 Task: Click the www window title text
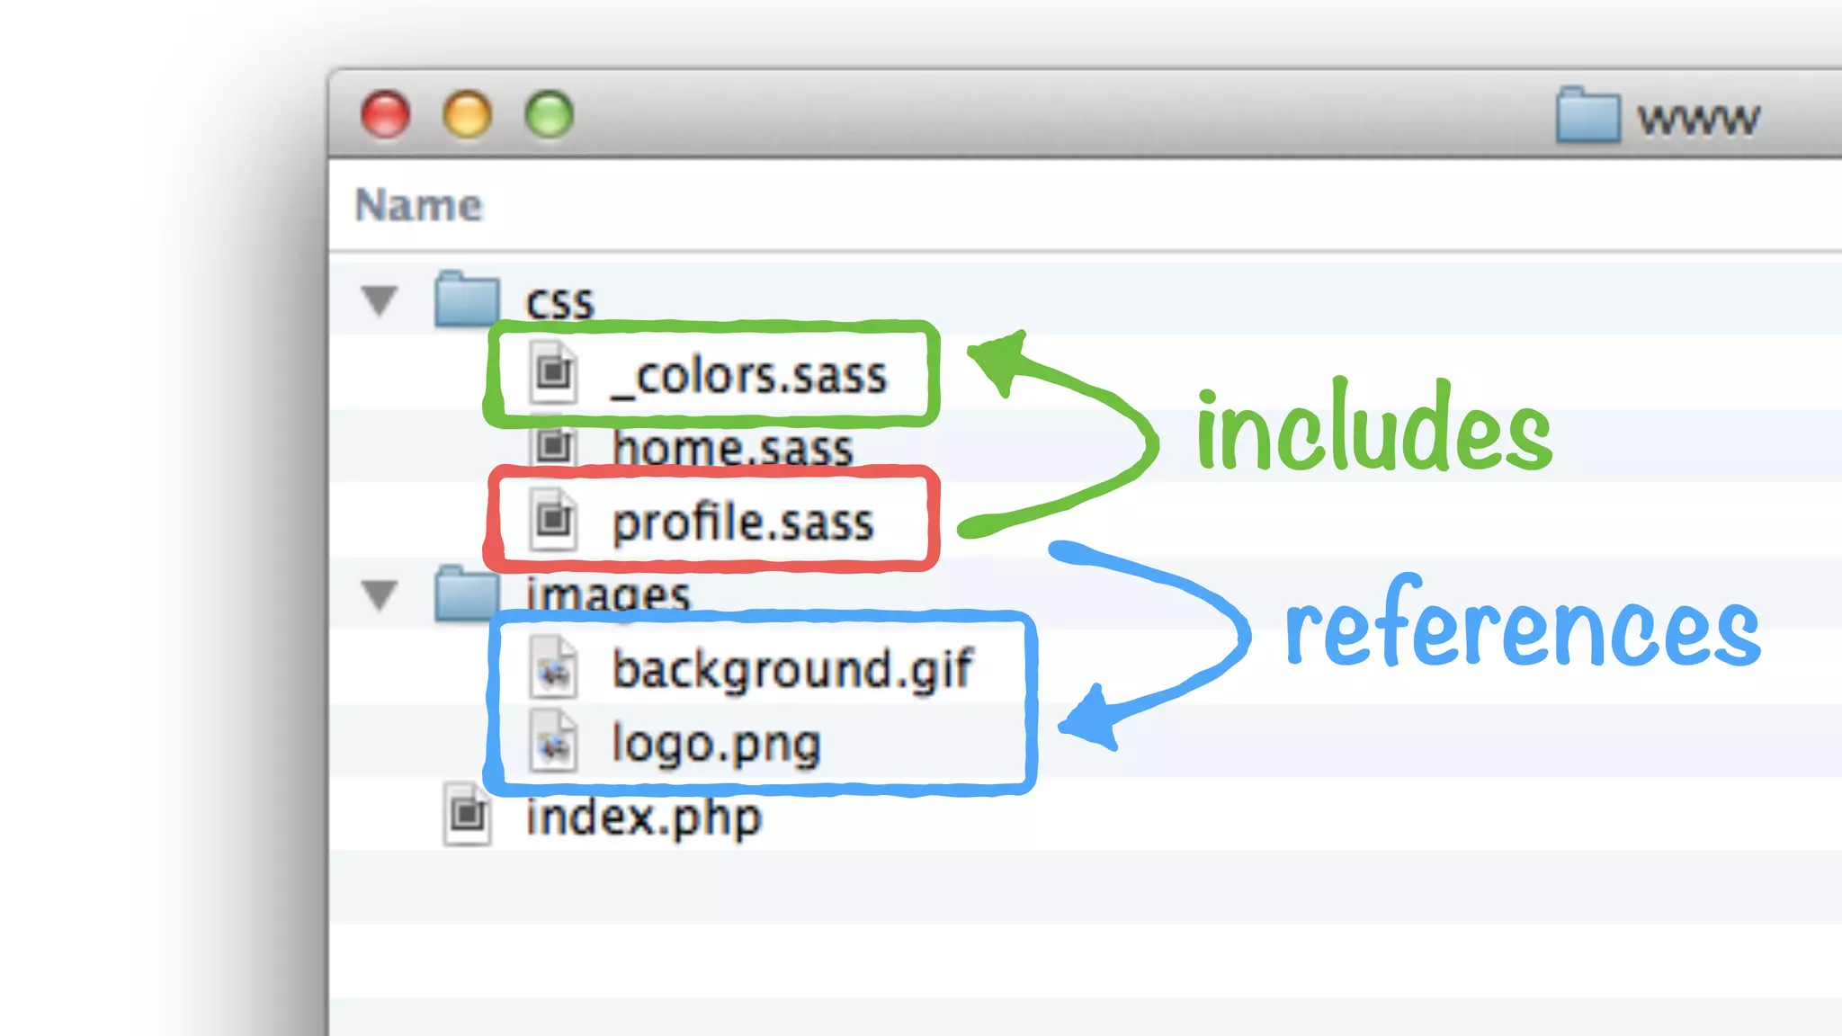pyautogui.click(x=1697, y=119)
